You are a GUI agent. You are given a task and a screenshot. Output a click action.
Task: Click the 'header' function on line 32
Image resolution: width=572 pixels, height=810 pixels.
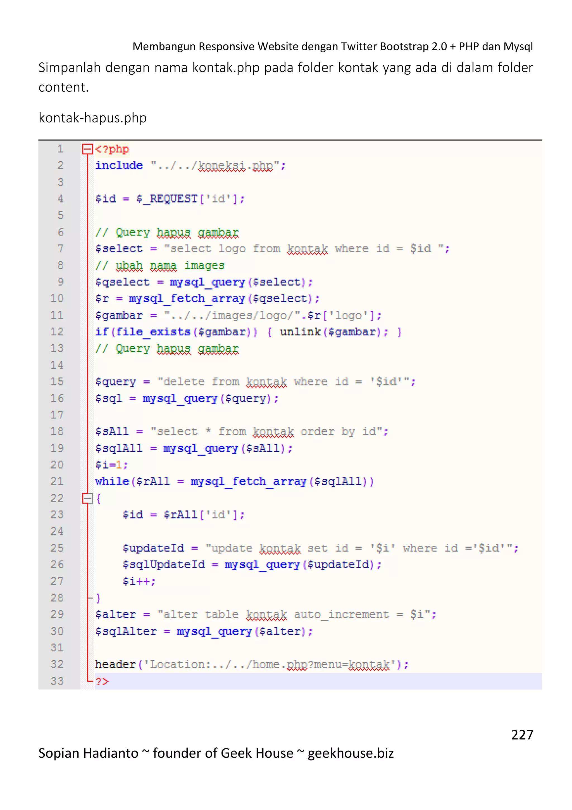pyautogui.click(x=116, y=664)
